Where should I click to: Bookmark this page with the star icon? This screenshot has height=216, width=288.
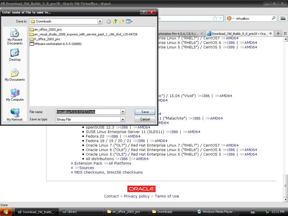pyautogui.click(x=215, y=18)
